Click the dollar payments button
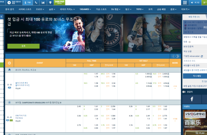 (x=28, y=2)
